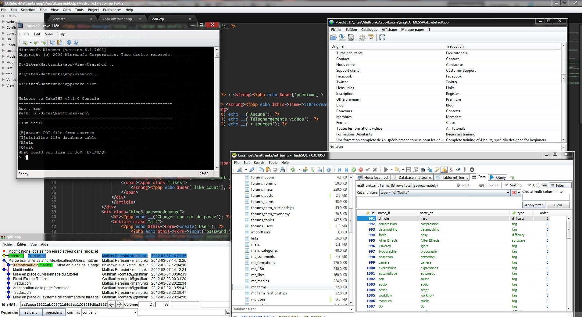
Task: Click the Poedit save catalog icon
Action: (342, 37)
